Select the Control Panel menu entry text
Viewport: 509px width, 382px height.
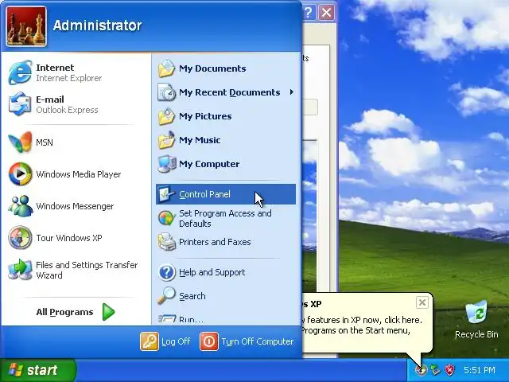204,194
